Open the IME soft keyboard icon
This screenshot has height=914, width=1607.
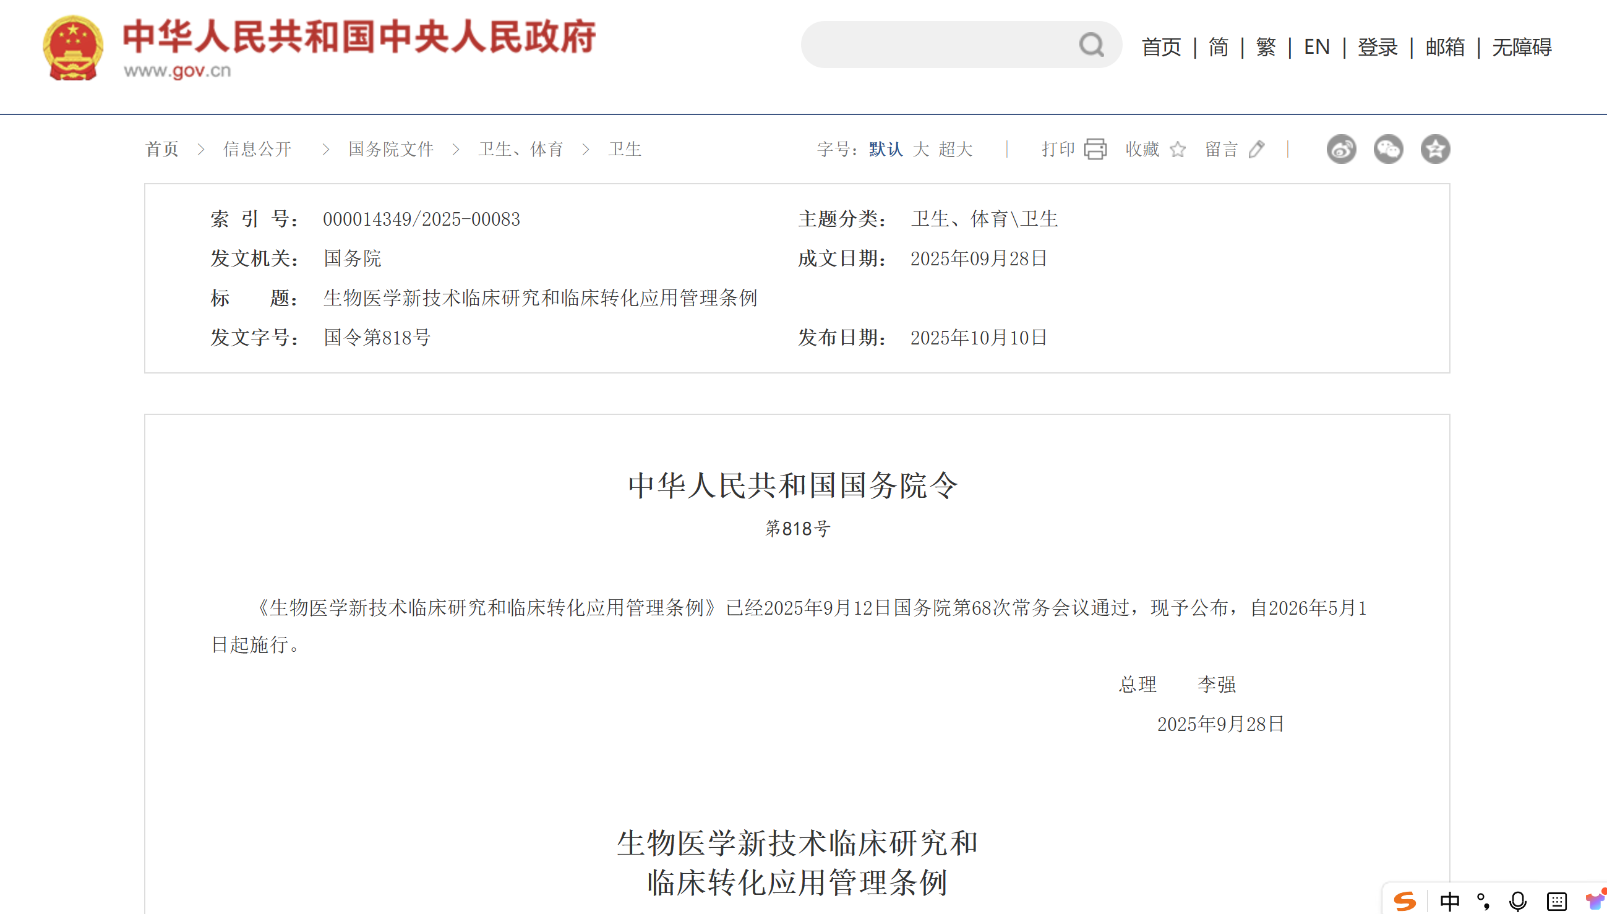1556,902
